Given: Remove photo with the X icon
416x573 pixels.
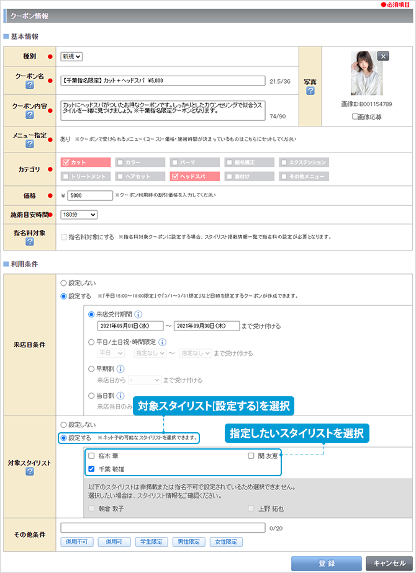Looking at the screenshot, I should click(x=384, y=56).
